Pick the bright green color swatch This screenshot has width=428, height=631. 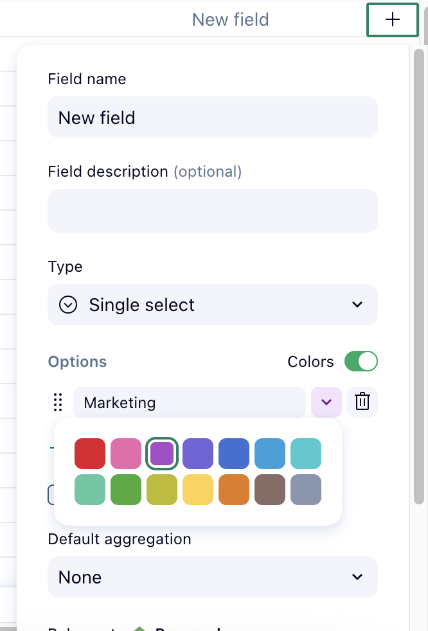pos(126,490)
